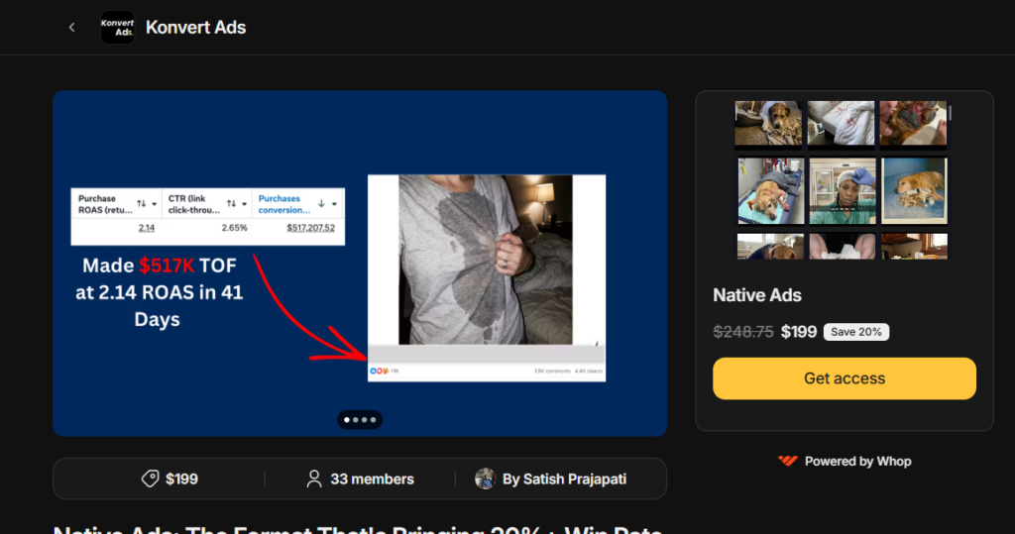
Task: Select the Native Ads product title
Action: click(x=757, y=294)
